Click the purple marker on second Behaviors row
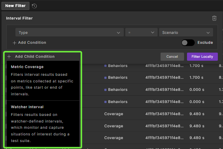The image size is (223, 149). click(105, 78)
